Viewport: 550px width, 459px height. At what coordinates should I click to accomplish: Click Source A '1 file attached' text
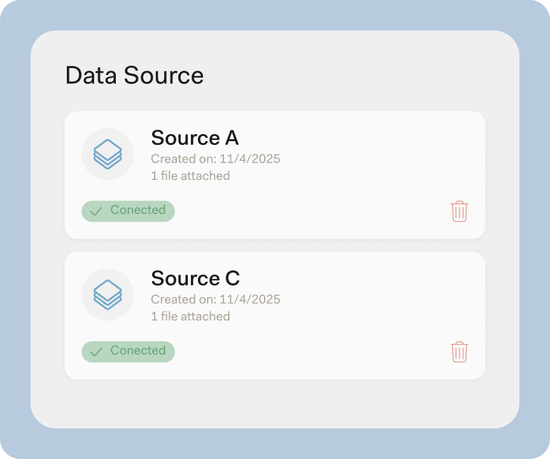pyautogui.click(x=190, y=175)
